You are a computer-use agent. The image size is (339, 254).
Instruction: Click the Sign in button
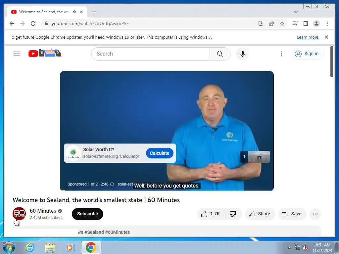pyautogui.click(x=307, y=54)
